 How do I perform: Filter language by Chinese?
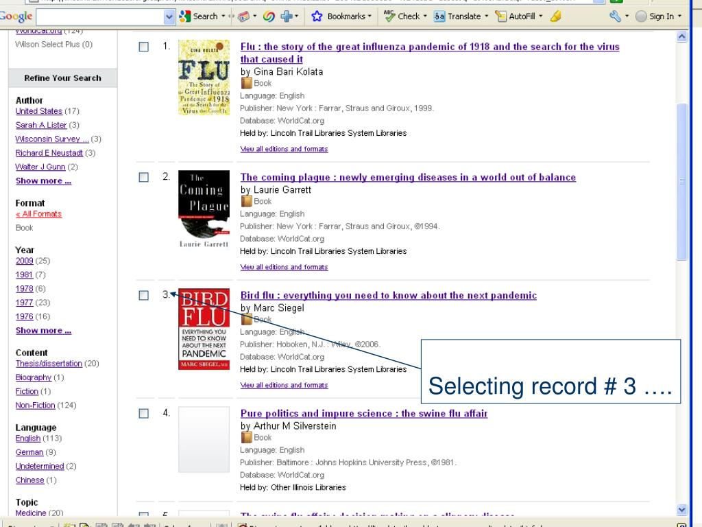(30, 480)
